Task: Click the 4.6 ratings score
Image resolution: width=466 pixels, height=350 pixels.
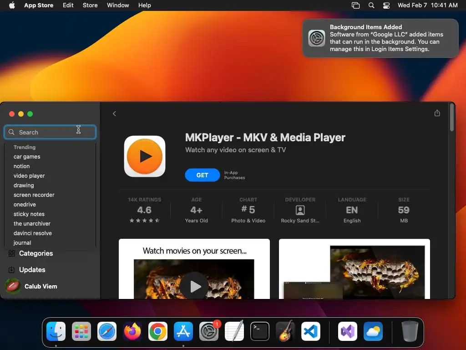Action: 144,210
